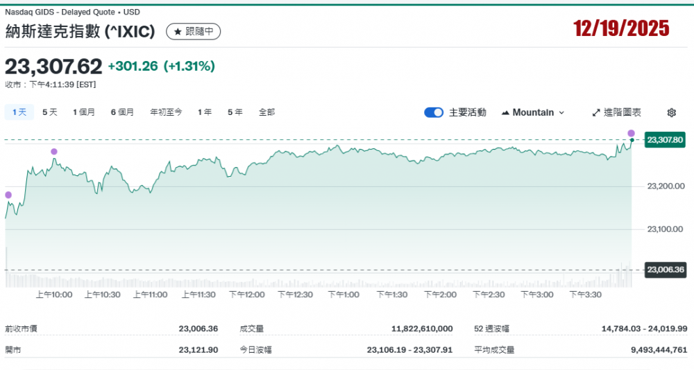Select the 5年 chart range
This screenshot has height=370, width=694.
click(235, 112)
